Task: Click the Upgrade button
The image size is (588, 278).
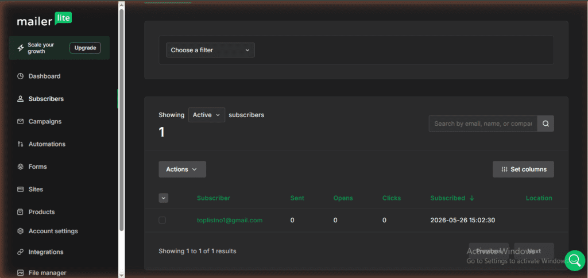Action: point(85,48)
